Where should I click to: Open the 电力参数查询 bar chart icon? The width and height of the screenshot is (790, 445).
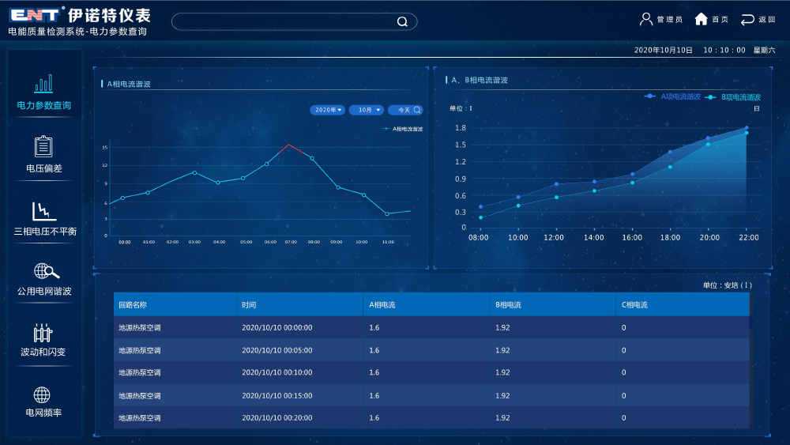coord(43,84)
